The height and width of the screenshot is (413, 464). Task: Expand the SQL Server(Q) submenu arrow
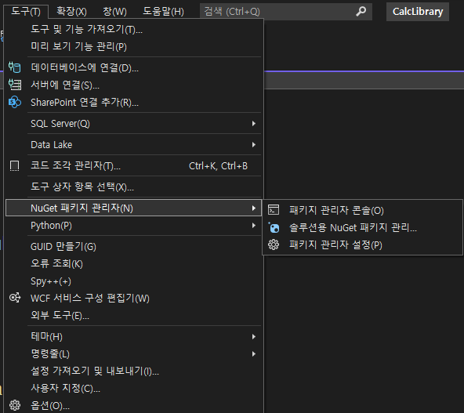pyautogui.click(x=254, y=123)
